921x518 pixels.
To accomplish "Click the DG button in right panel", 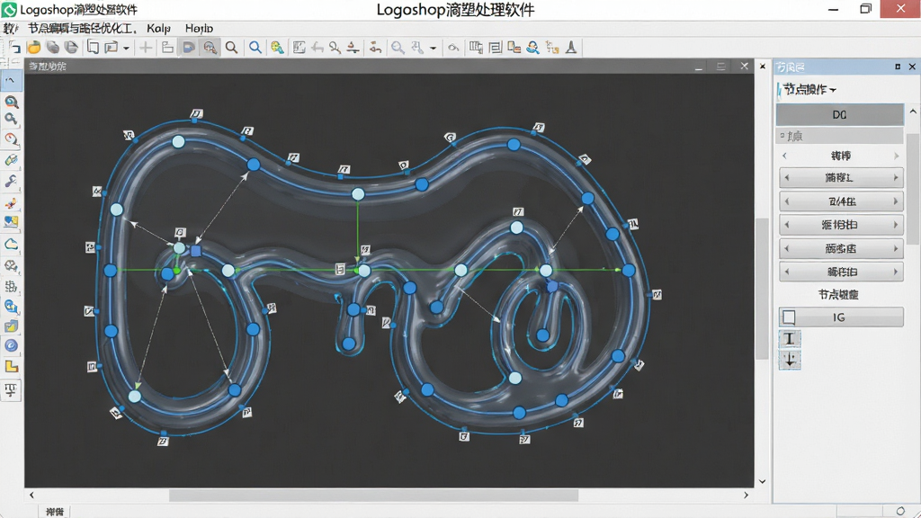I will pyautogui.click(x=839, y=115).
